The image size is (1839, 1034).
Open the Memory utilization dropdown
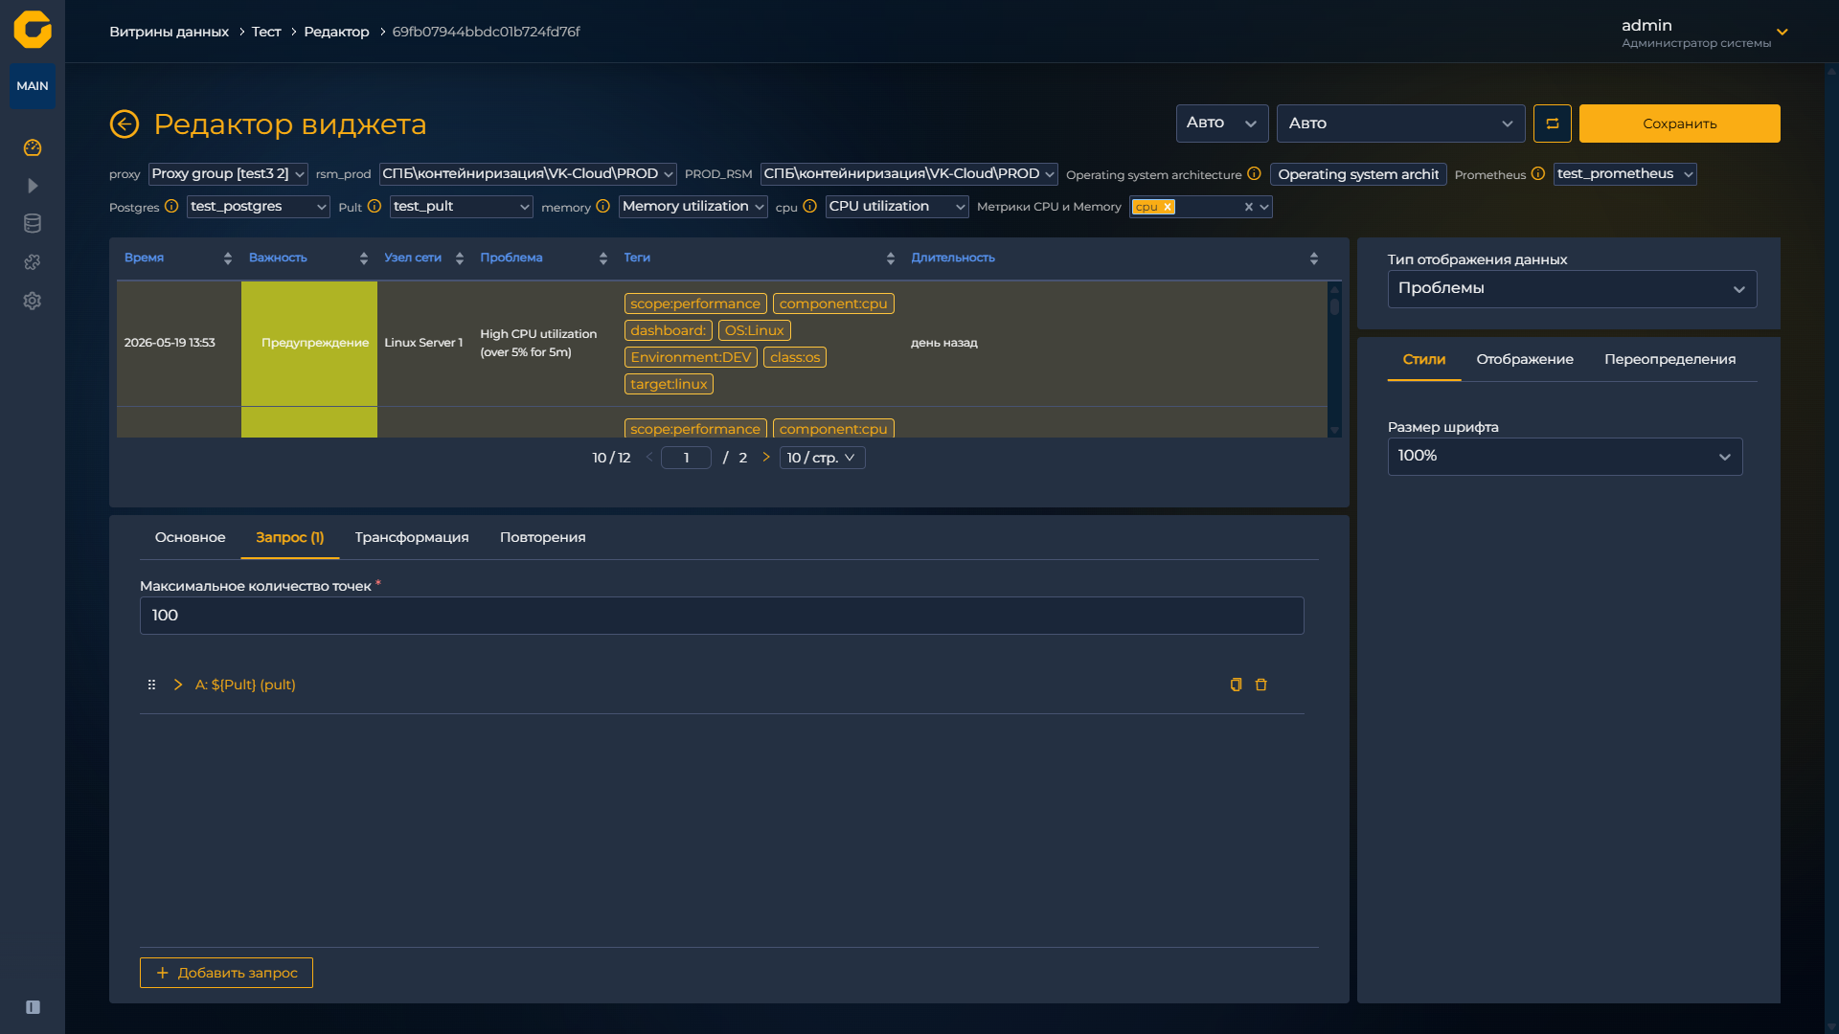pos(693,207)
